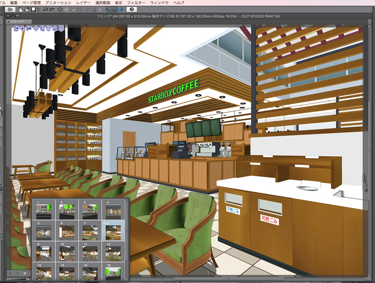Open the 表示 menu
This screenshot has width=375, height=283.
(x=118, y=3)
